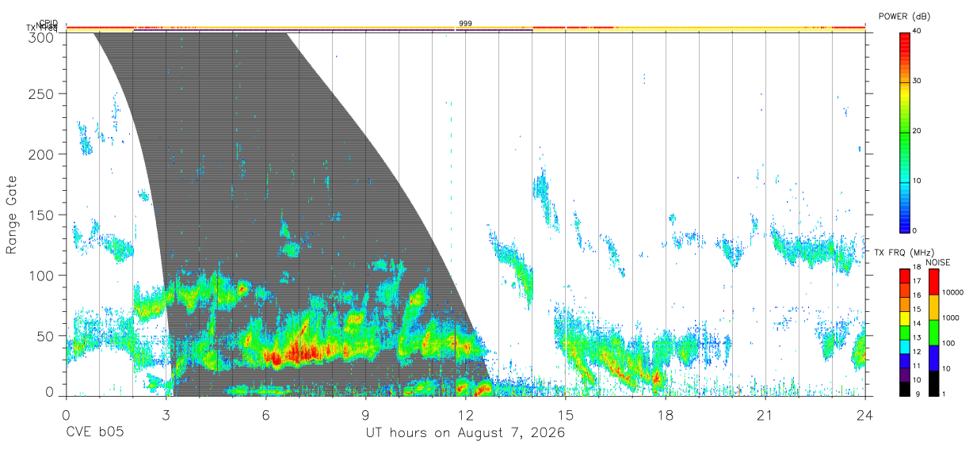Image resolution: width=973 pixels, height=449 pixels.
Task: Click the 'POWER (dB)' colorbar title
Action: (904, 16)
